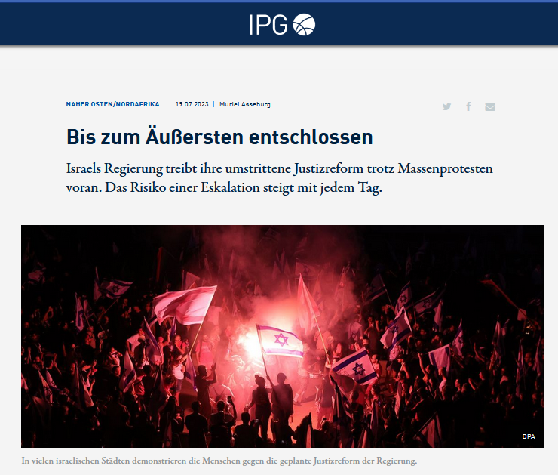Open author Muriel Asseburg's page
The width and height of the screenshot is (558, 475).
coord(245,104)
